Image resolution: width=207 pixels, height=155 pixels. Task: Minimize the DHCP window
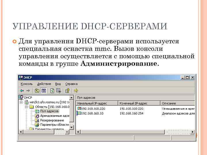point(183,77)
